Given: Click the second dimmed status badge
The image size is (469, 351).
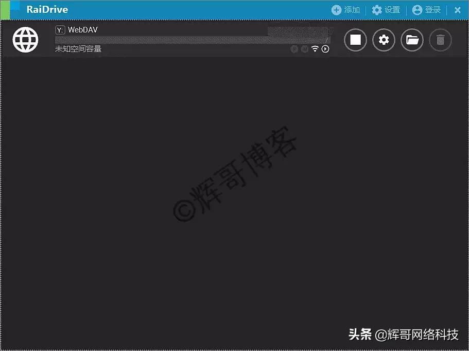Looking at the screenshot, I should pyautogui.click(x=304, y=49).
